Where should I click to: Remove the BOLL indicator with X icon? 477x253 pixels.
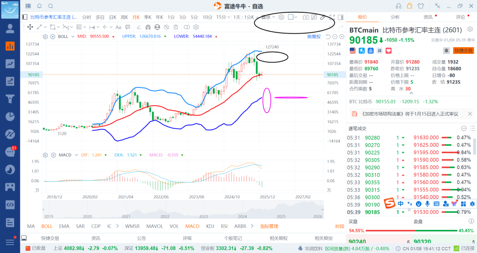[53, 37]
